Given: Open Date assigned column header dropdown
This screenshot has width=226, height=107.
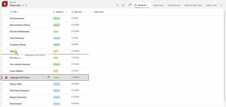Looking at the screenshot, I should click(x=86, y=12).
